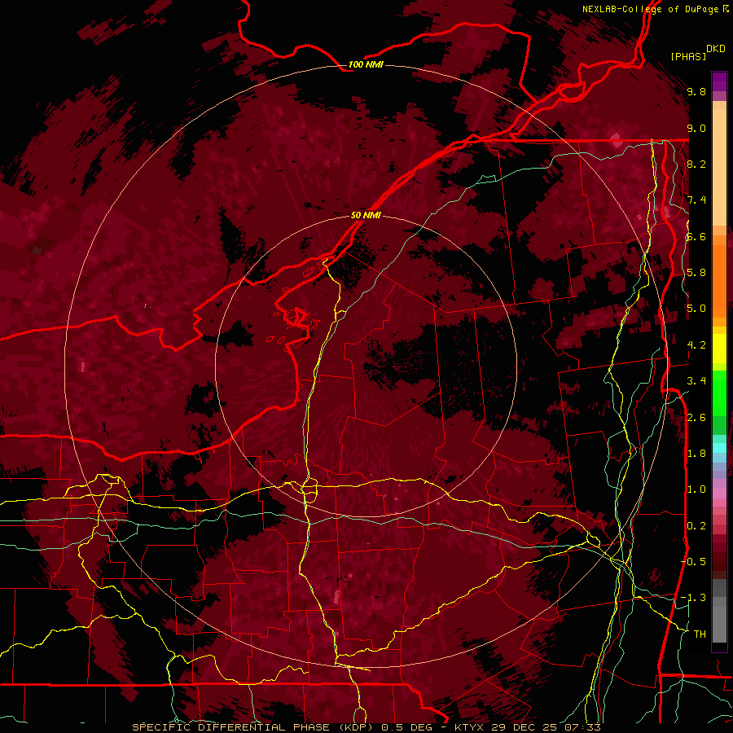The width and height of the screenshot is (733, 733).
Task: Click the 2.6 value on the color scale
Action: (x=696, y=417)
